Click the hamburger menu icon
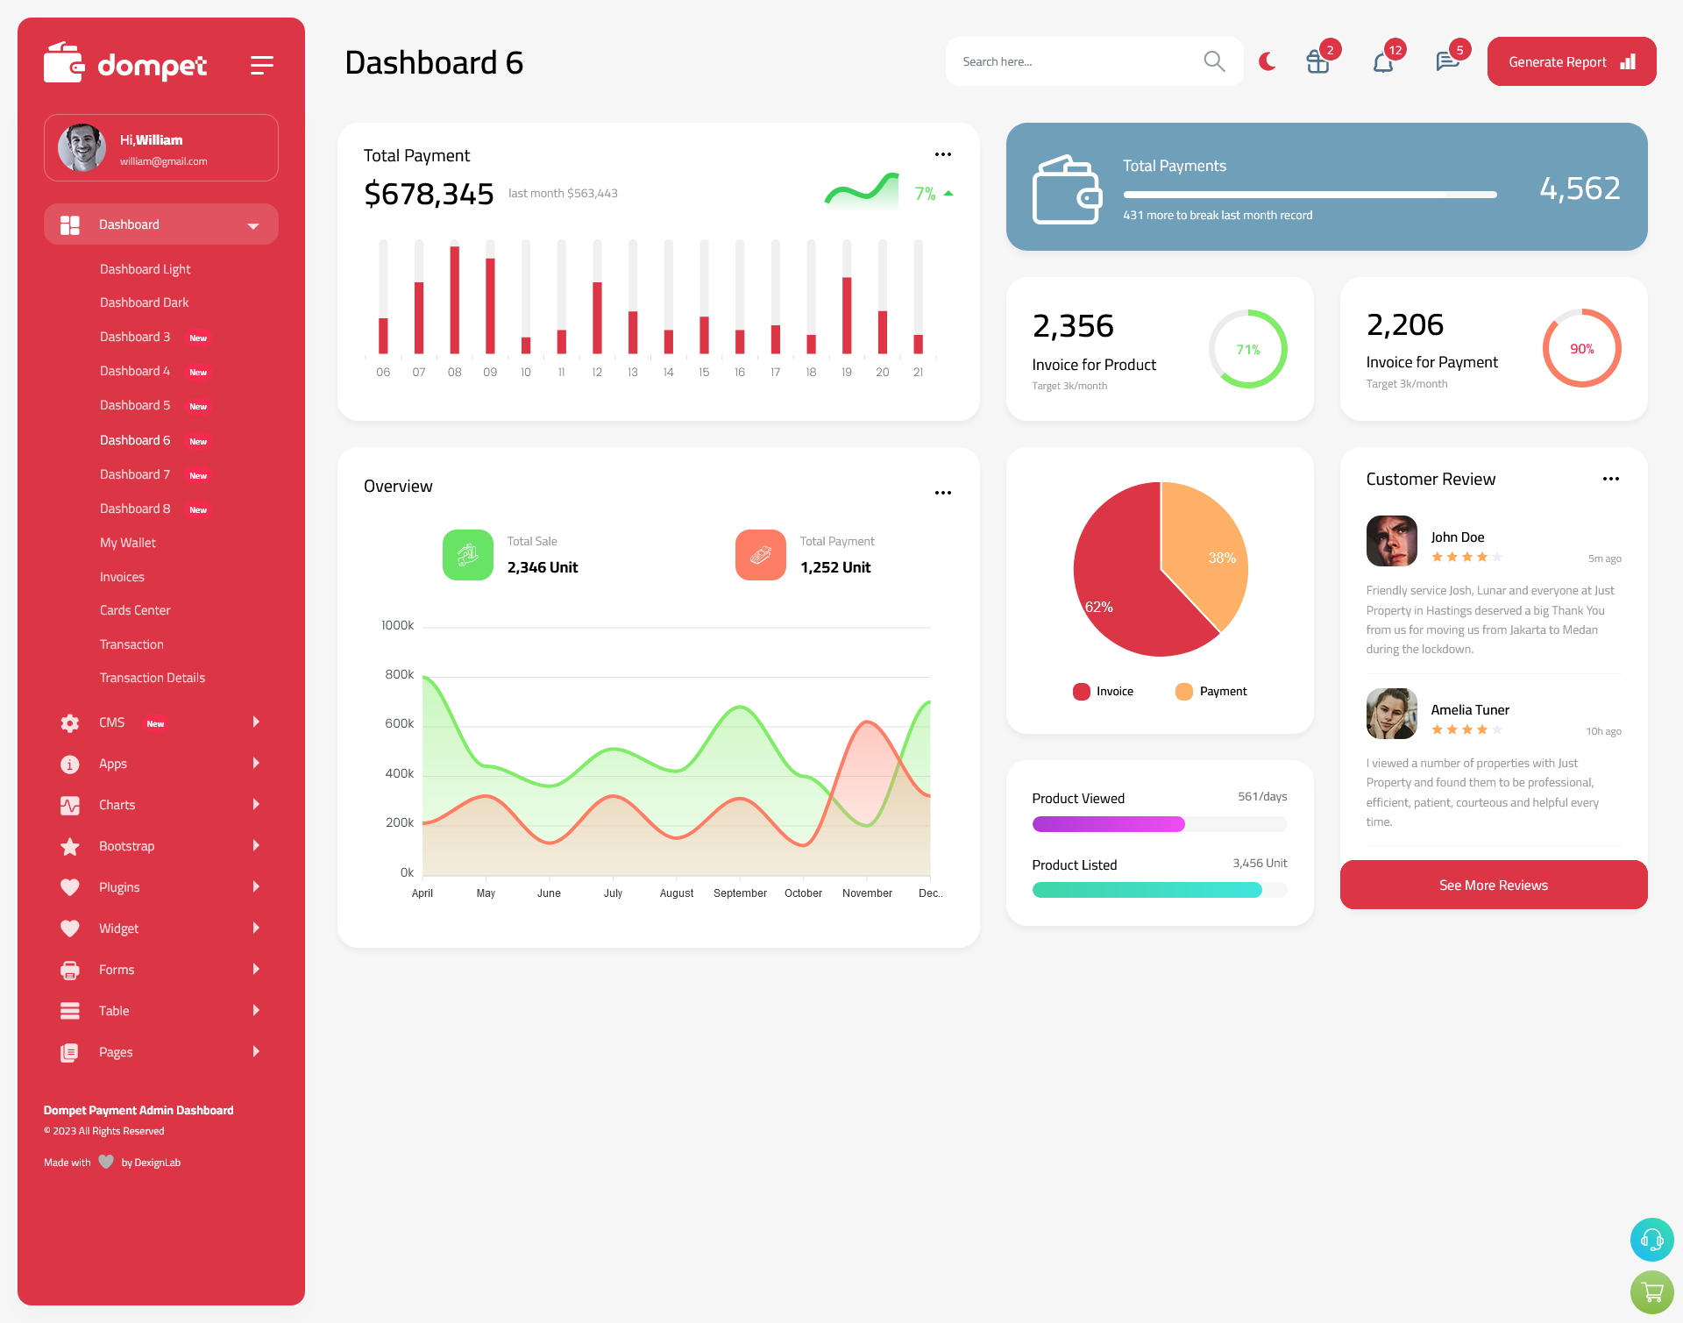This screenshot has width=1683, height=1323. 264,63
